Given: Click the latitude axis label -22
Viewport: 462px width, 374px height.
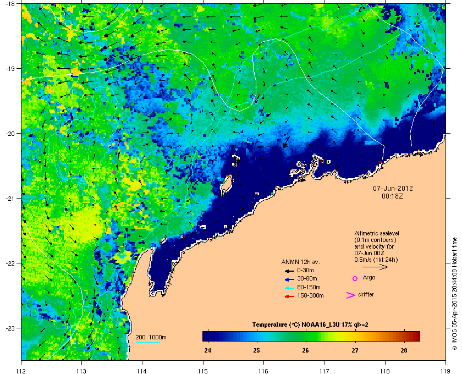Looking at the screenshot, I should (x=11, y=263).
